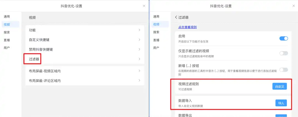This screenshot has height=117, width=298.
Task: Open the 禁用抖音快捷键 row
Action: (85, 50)
